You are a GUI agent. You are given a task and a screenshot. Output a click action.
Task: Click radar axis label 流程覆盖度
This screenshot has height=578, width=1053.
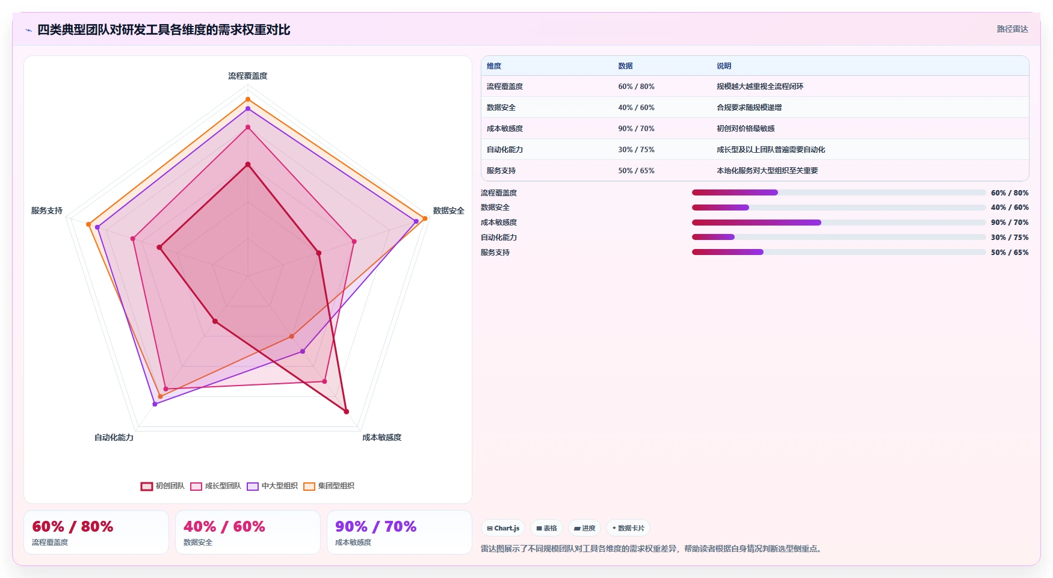tap(248, 76)
